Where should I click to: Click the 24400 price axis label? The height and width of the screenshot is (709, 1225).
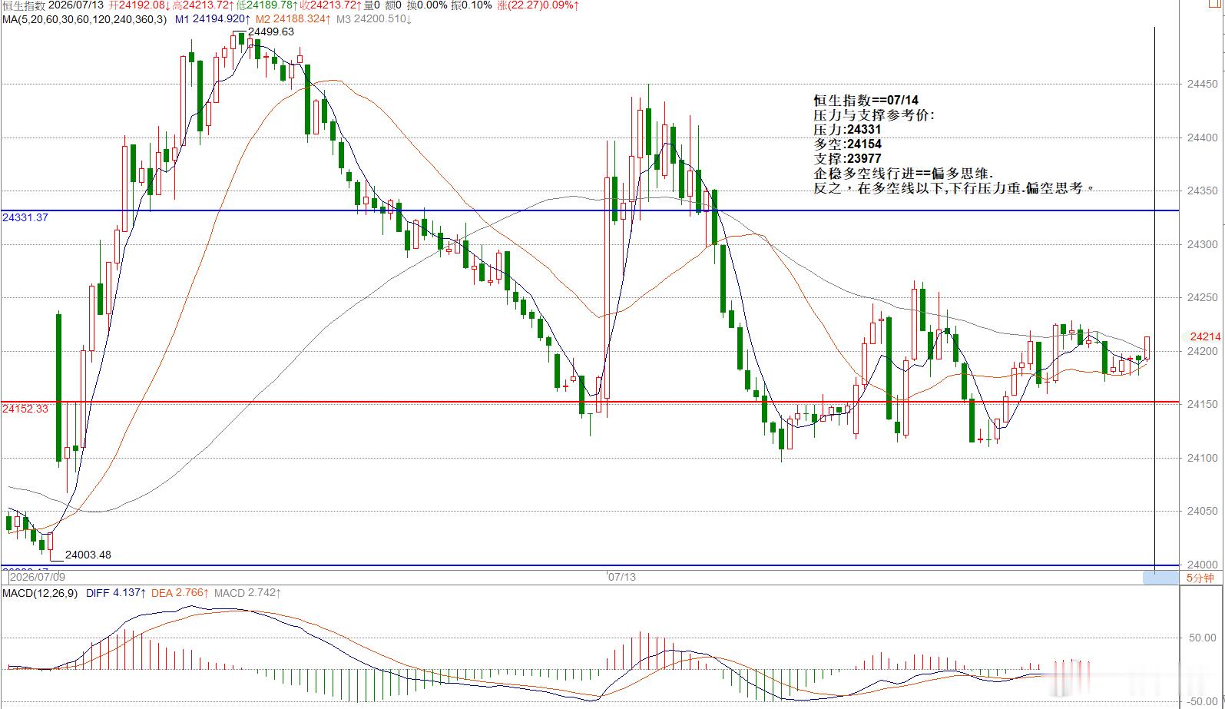tap(1202, 137)
